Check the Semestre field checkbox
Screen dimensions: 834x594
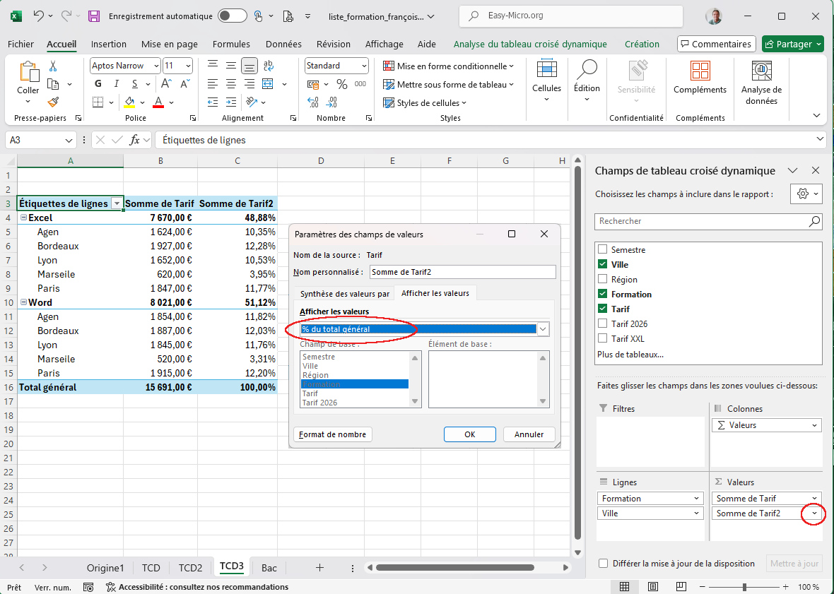tap(603, 250)
